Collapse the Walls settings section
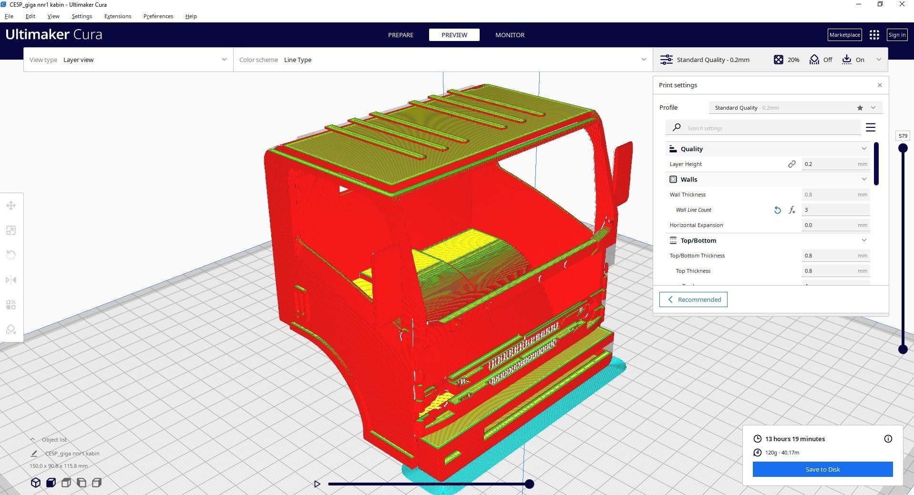 tap(863, 179)
